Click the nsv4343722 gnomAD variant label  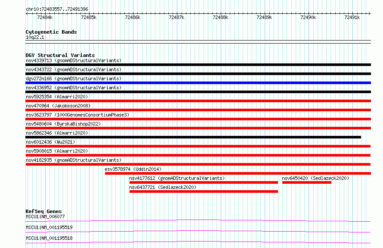click(x=74, y=69)
